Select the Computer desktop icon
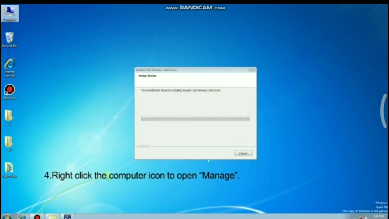 (10, 13)
